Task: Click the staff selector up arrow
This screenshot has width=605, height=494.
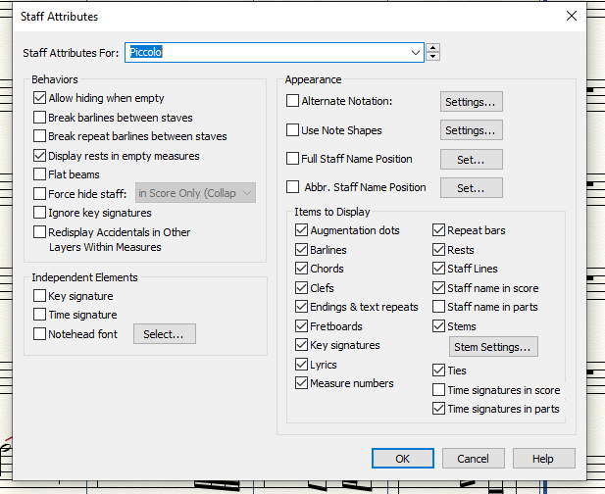Action: [433, 47]
